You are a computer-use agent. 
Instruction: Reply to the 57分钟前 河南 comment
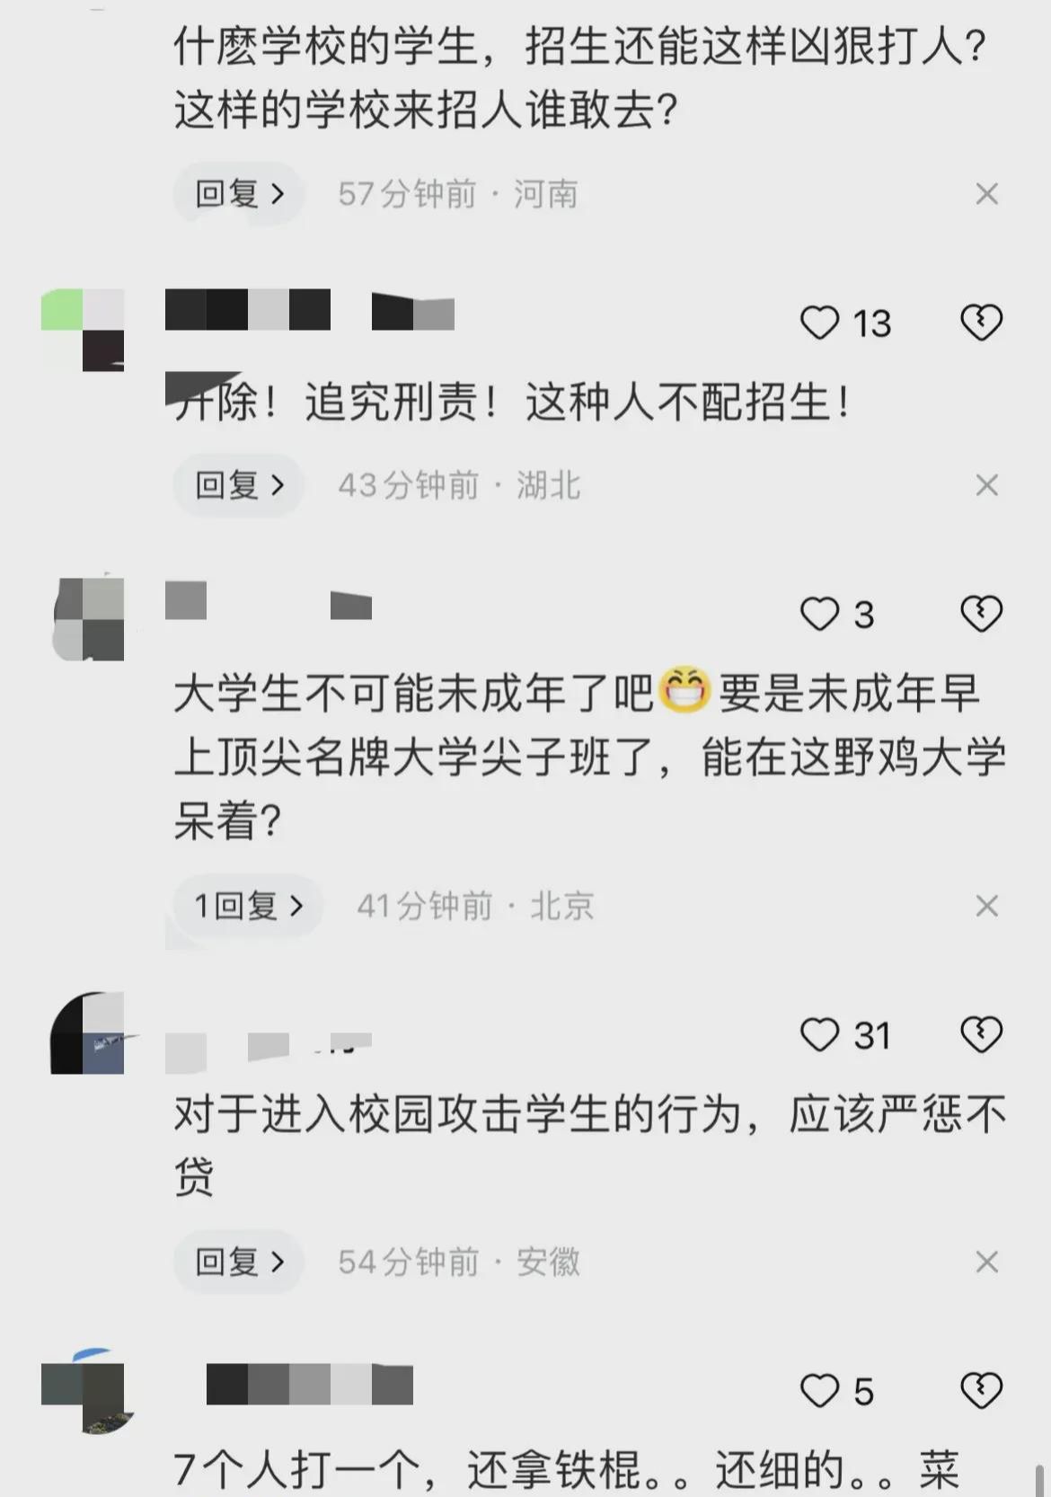click(x=239, y=193)
